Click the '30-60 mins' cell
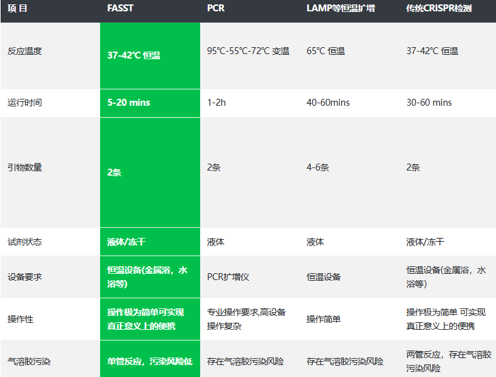This screenshot has height=377, width=496. coord(429,103)
